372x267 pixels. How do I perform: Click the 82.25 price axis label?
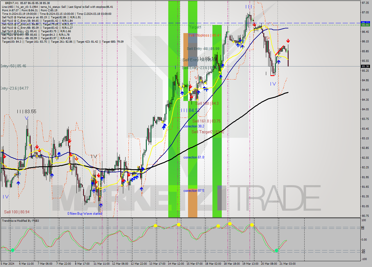(365, 167)
